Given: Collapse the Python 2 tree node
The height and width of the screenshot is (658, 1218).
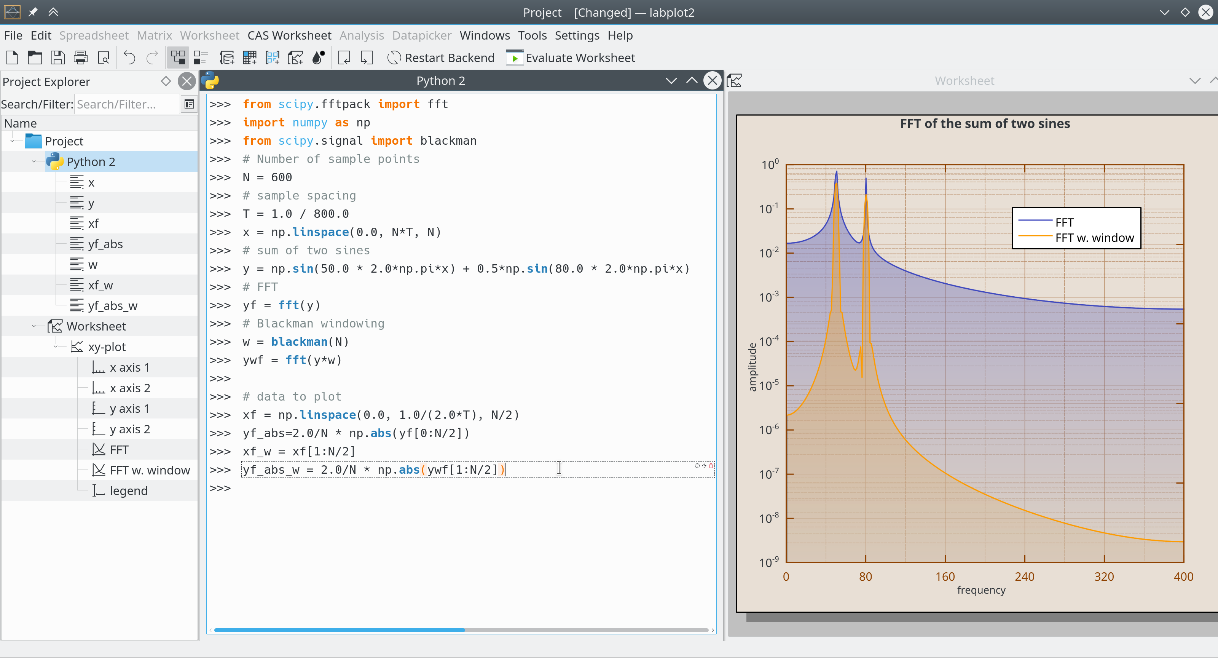Looking at the screenshot, I should point(34,162).
